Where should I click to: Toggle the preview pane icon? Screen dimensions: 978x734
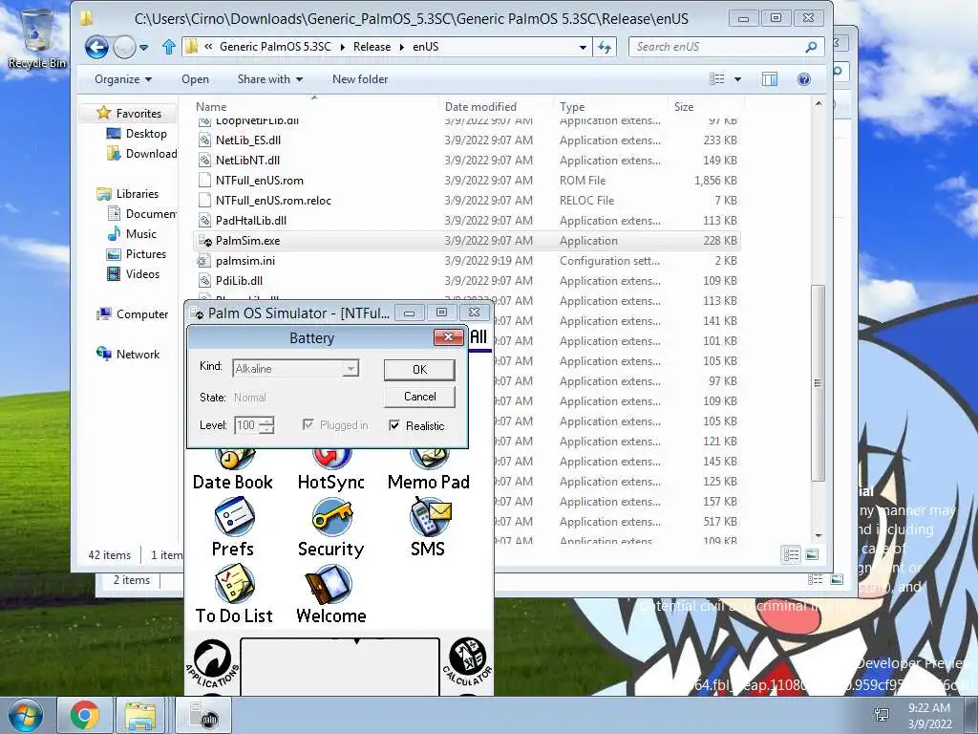tap(770, 79)
